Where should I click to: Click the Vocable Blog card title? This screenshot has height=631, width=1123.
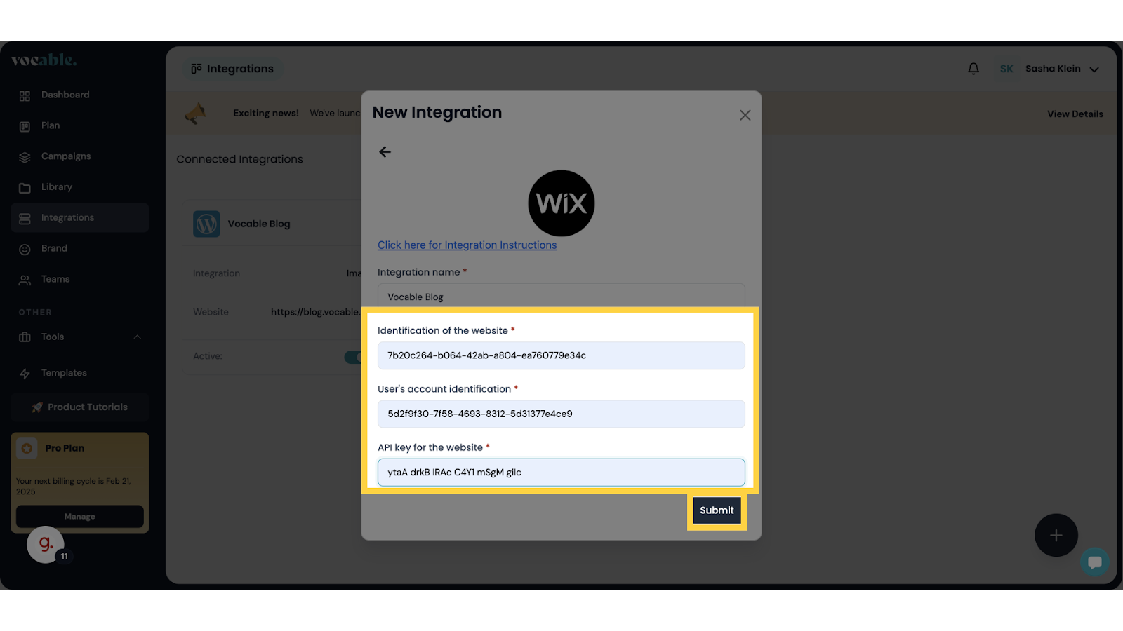click(x=259, y=224)
